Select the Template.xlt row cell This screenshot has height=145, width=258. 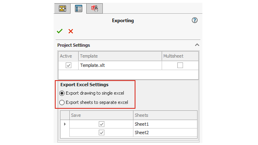pyautogui.click(x=120, y=65)
